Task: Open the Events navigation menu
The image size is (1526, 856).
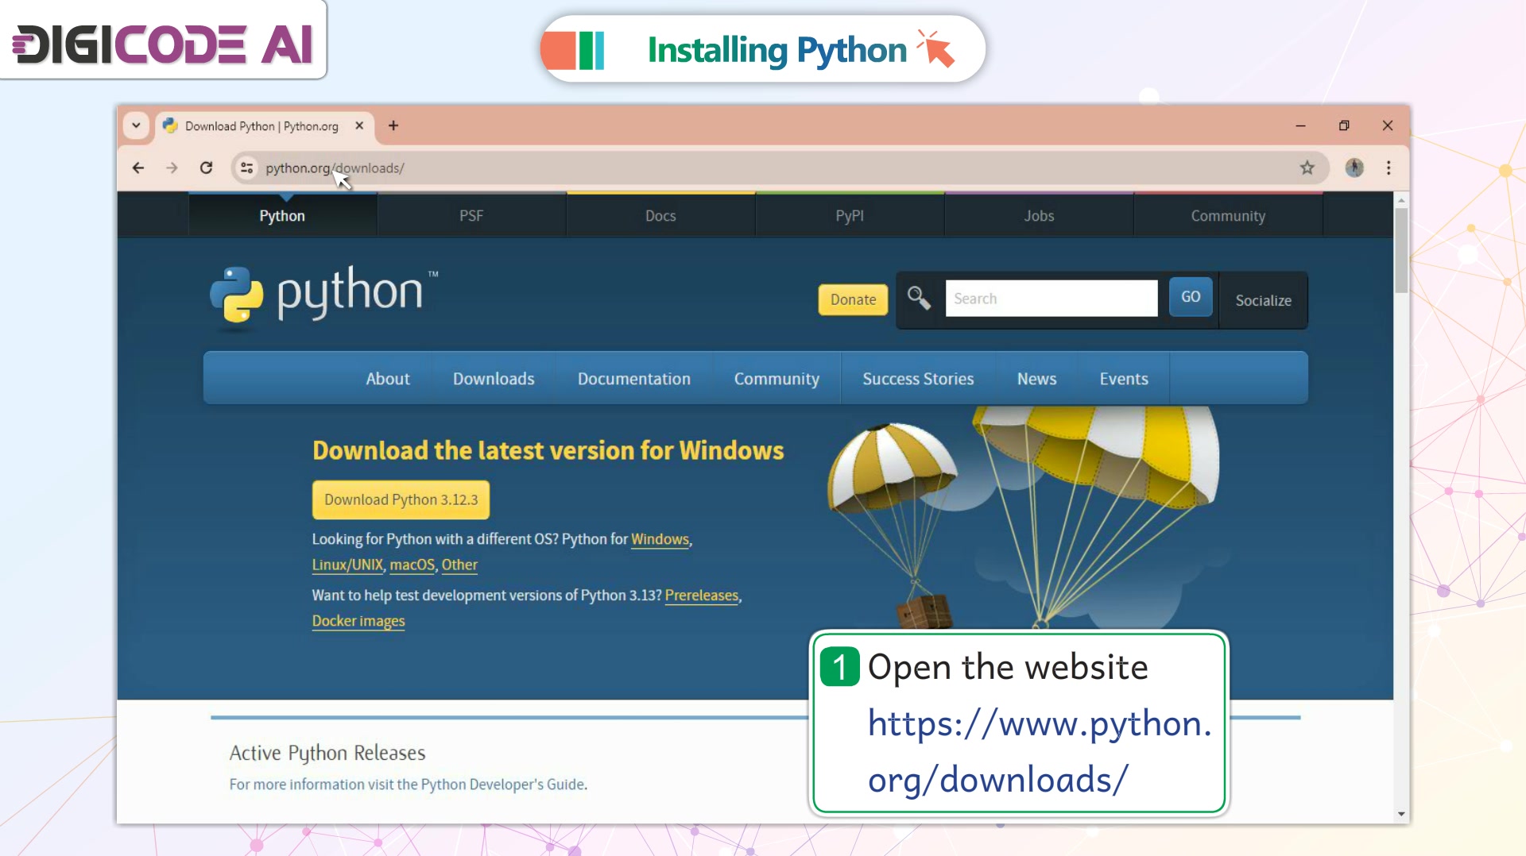Action: point(1124,379)
